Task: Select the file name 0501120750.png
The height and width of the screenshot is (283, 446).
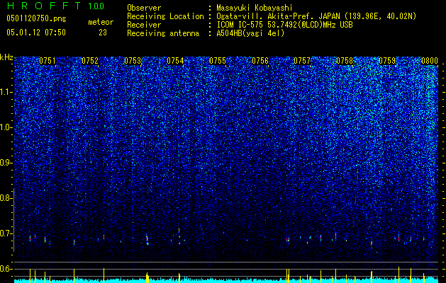Action: [x=36, y=19]
